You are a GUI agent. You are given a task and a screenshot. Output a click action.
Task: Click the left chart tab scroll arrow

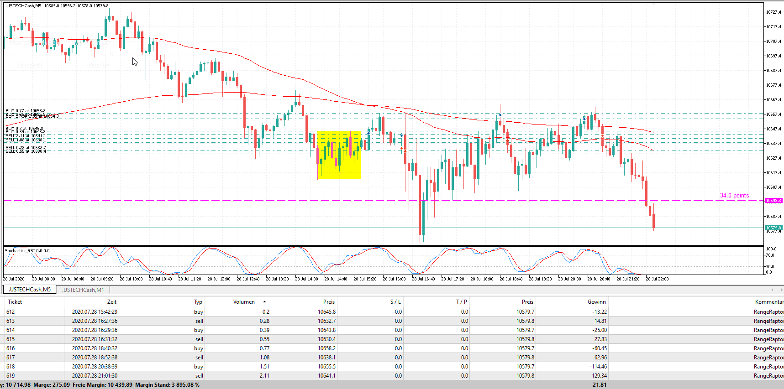772,290
